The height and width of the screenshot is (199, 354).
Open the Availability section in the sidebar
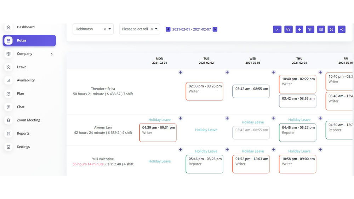coord(26,80)
